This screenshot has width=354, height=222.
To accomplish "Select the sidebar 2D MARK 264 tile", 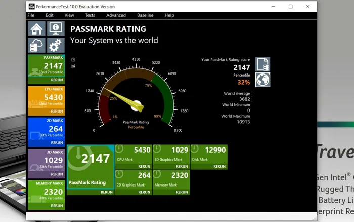I will click(47, 129).
